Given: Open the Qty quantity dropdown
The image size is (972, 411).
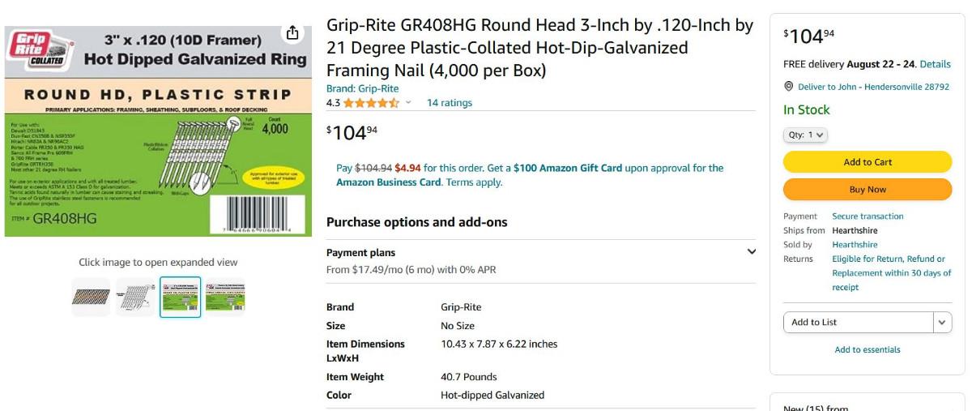Looking at the screenshot, I should click(x=805, y=135).
